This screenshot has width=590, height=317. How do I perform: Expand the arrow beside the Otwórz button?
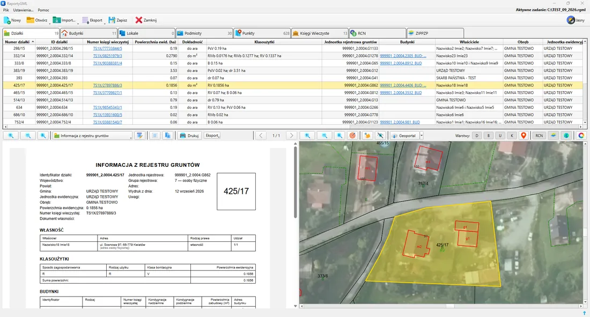pyautogui.click(x=49, y=23)
